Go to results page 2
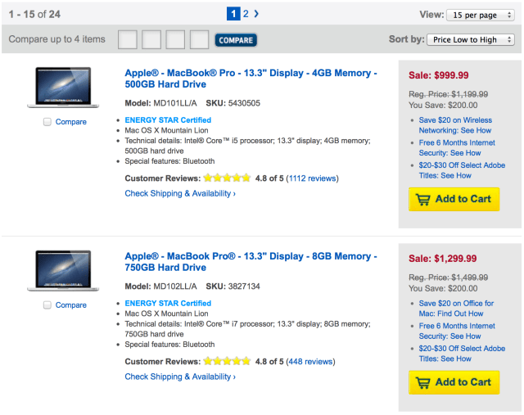 click(246, 14)
